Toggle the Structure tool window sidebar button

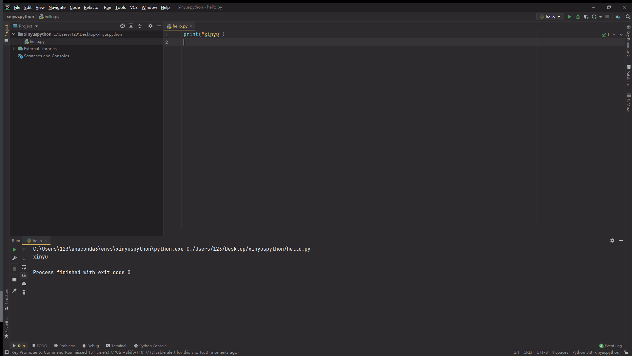pos(6,299)
